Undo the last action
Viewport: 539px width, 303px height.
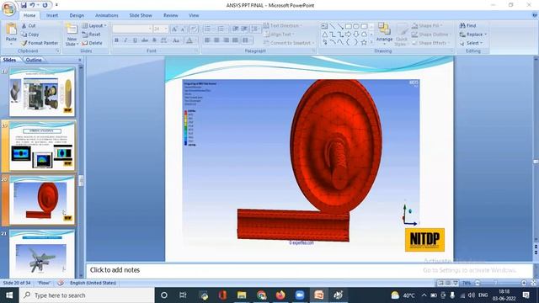(33, 5)
